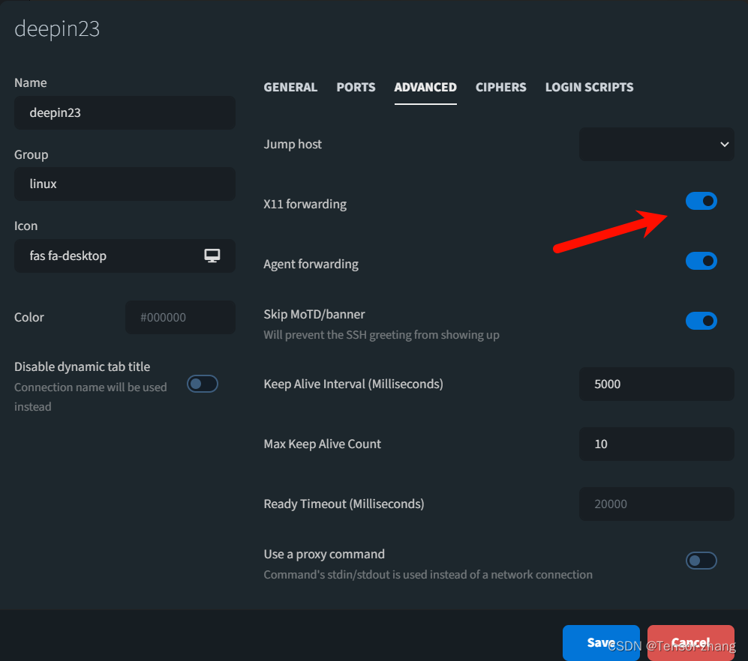
Task: Click the Icon field with fas fa-desktop
Action: pos(125,256)
